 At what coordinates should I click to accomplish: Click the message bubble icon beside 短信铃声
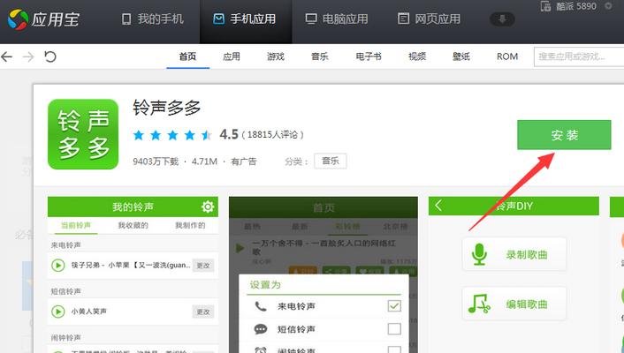pyautogui.click(x=261, y=329)
